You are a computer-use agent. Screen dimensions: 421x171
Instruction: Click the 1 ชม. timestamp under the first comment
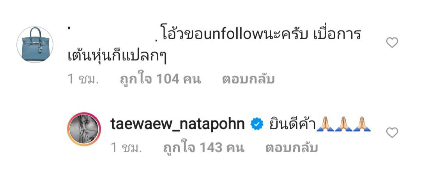pyautogui.click(x=82, y=80)
